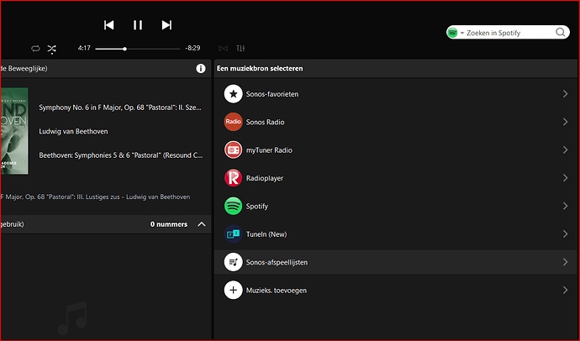Screen dimensions: 580x341
Task: Click the Sonos-favorieten star icon
Action: point(234,94)
